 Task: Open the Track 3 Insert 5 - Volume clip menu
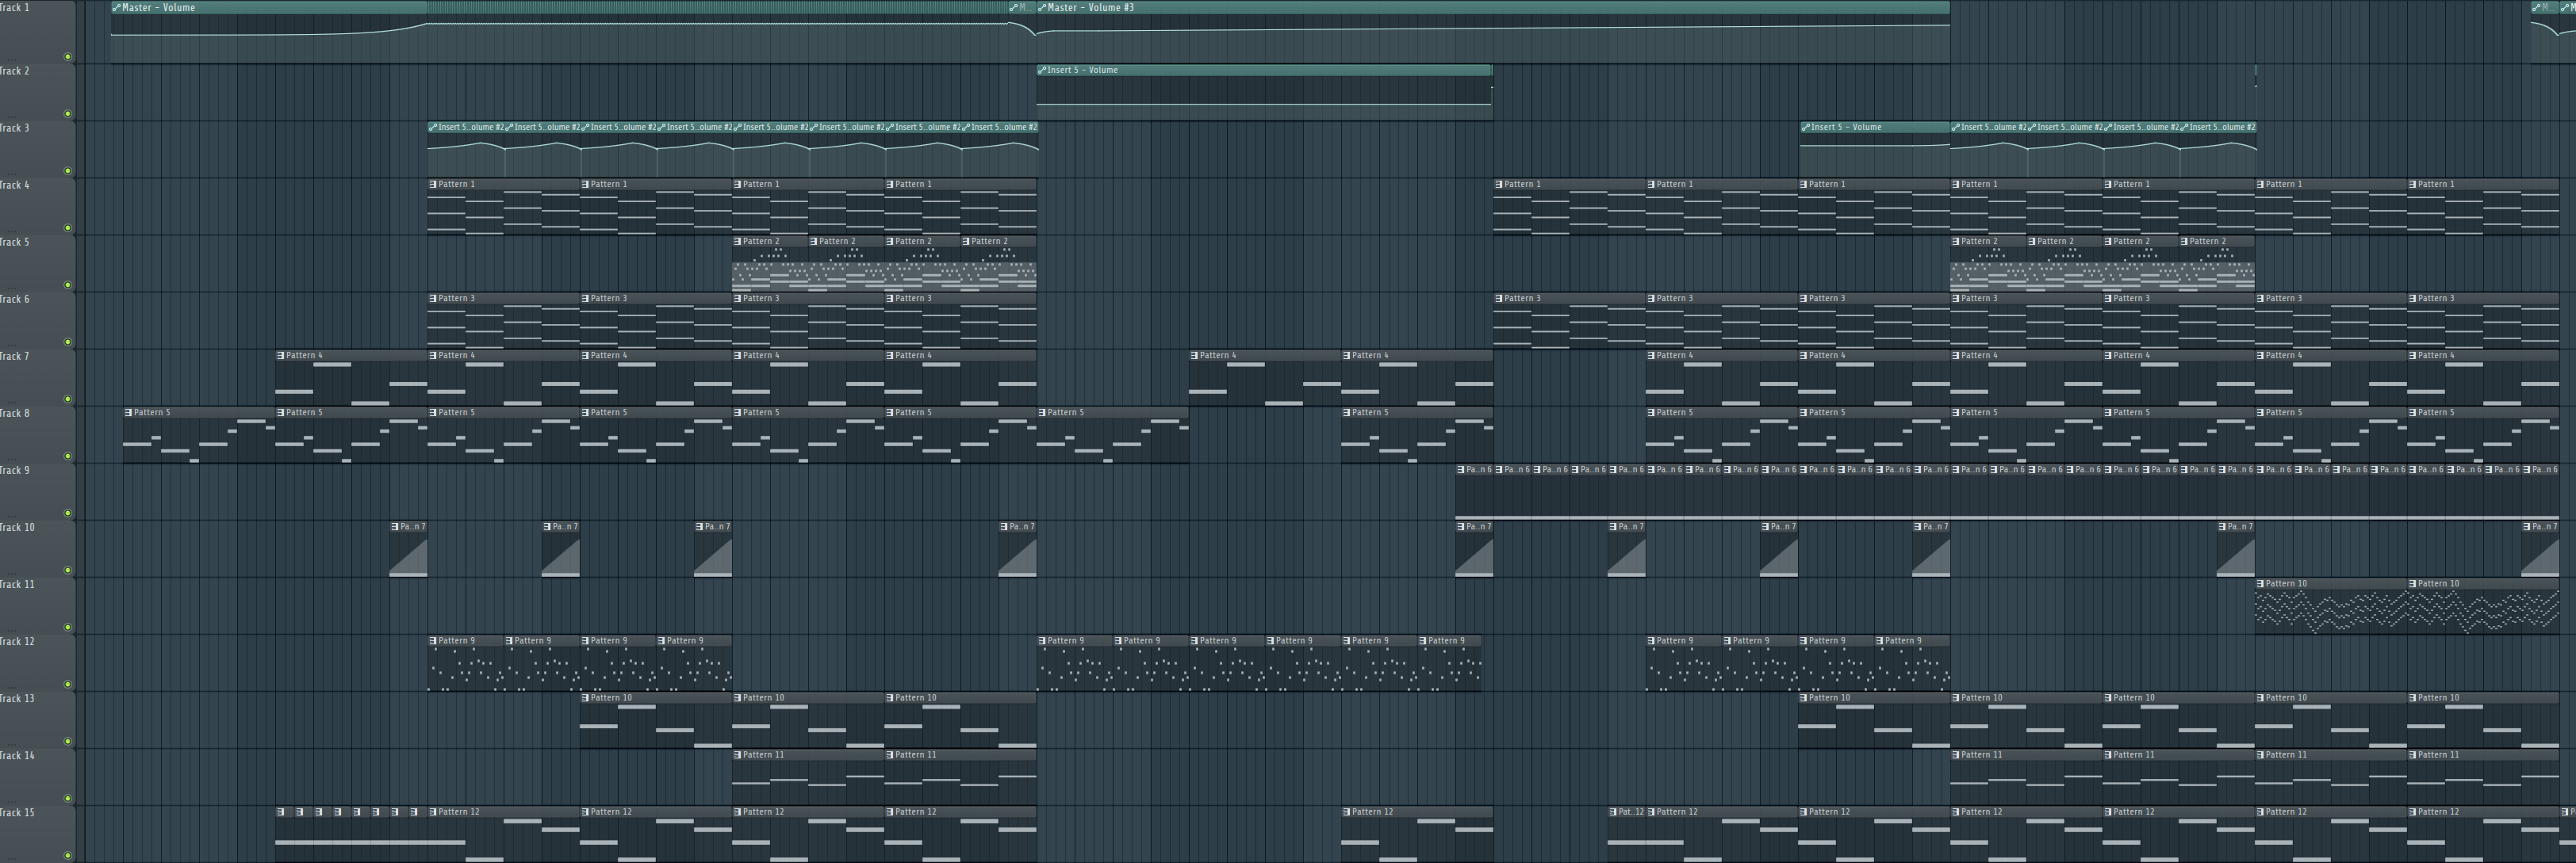point(1806,127)
